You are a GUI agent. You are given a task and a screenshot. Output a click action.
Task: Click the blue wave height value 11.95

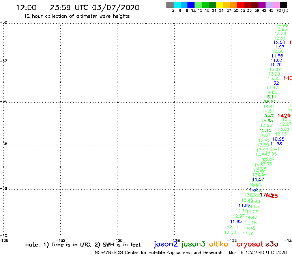(236, 222)
